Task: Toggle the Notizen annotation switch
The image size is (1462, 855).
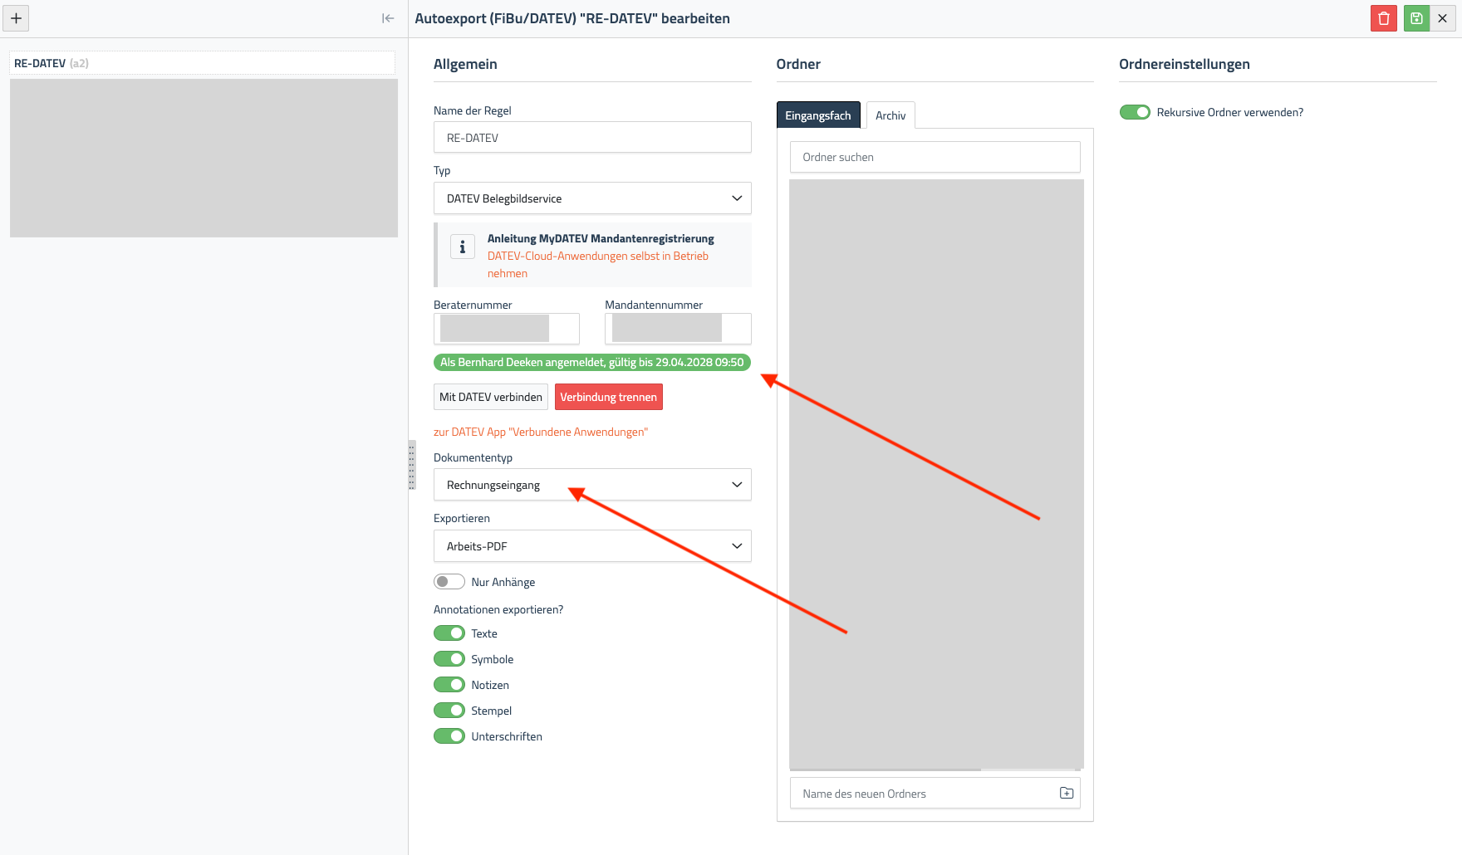Action: click(449, 685)
